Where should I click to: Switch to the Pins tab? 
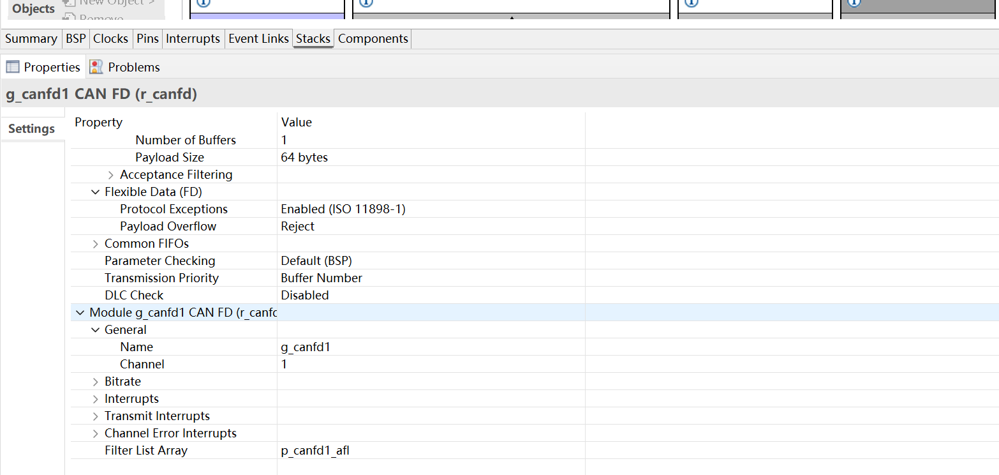pos(147,39)
